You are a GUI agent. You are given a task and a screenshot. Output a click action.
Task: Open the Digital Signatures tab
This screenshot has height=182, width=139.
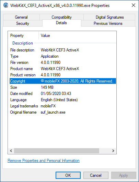click(109, 17)
